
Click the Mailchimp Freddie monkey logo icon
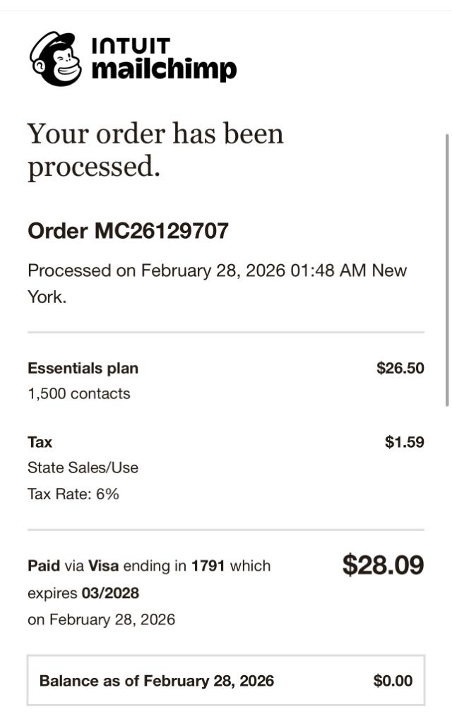point(56,59)
